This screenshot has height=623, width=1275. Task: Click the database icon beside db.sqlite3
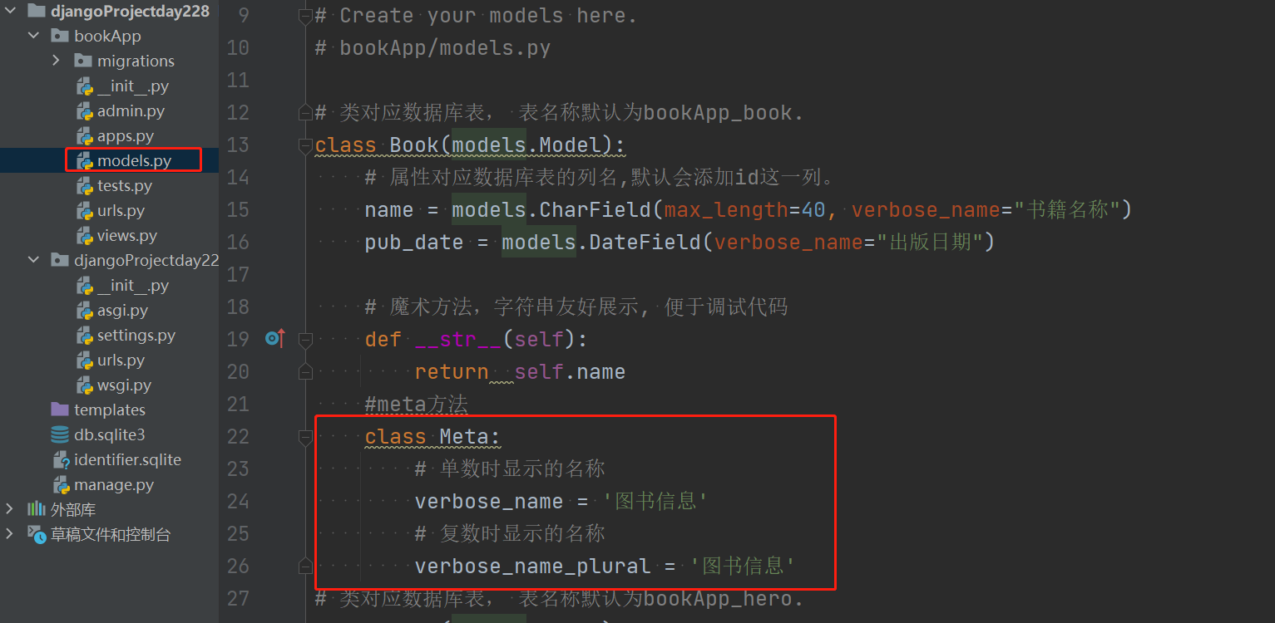[x=60, y=434]
